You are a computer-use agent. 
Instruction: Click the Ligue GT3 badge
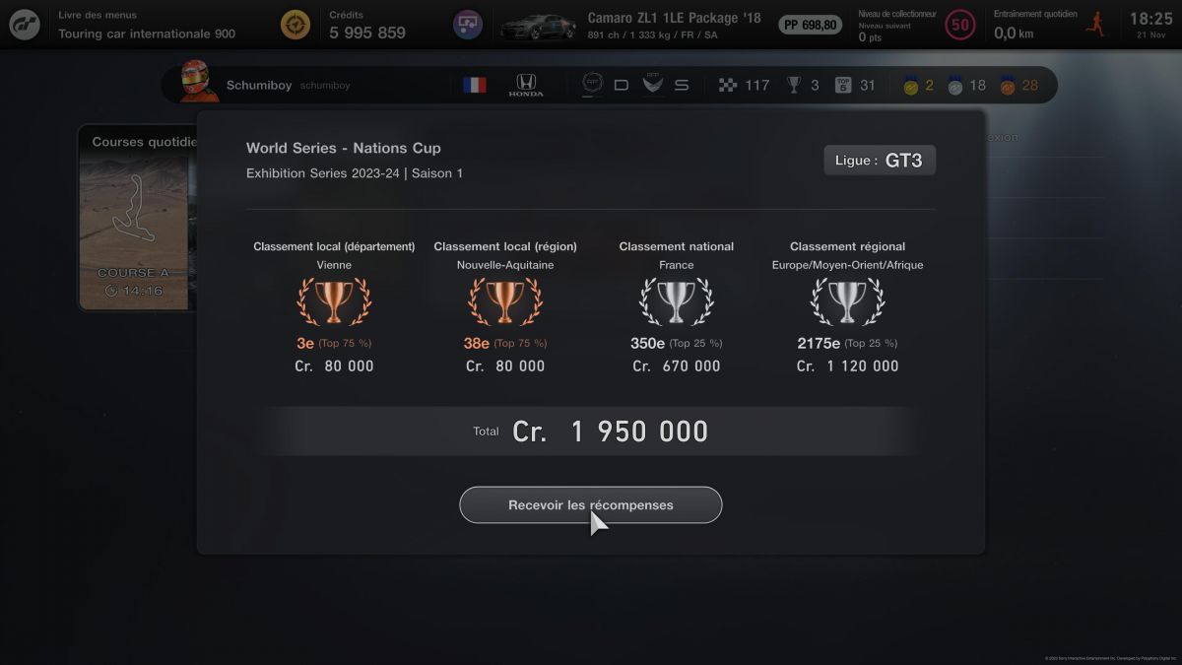click(x=880, y=160)
